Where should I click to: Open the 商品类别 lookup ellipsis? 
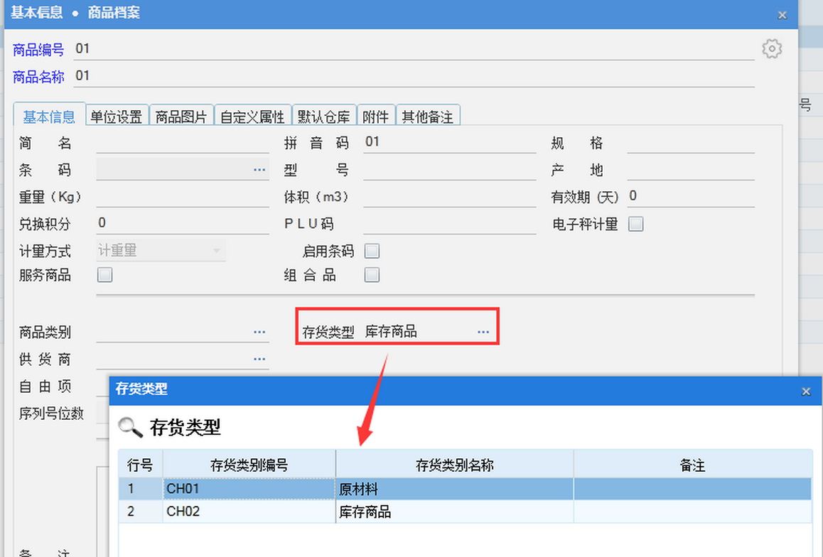coord(259,332)
